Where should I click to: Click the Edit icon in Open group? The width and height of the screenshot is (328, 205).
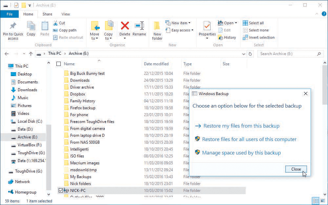pos(220,30)
